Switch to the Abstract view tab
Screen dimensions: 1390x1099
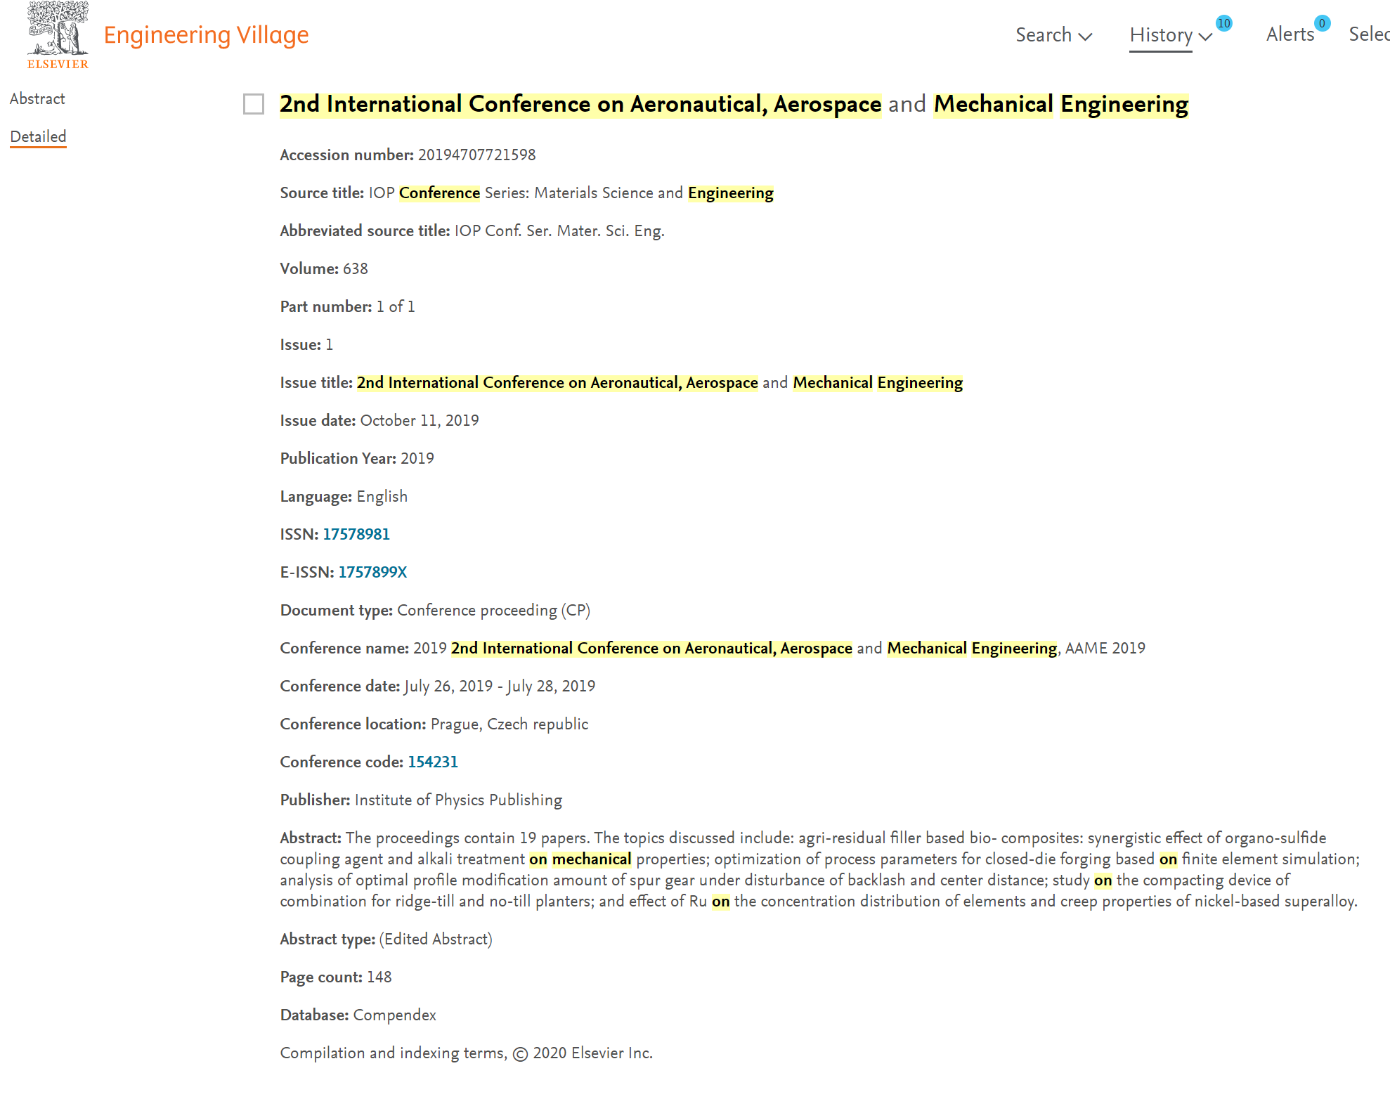tap(37, 98)
